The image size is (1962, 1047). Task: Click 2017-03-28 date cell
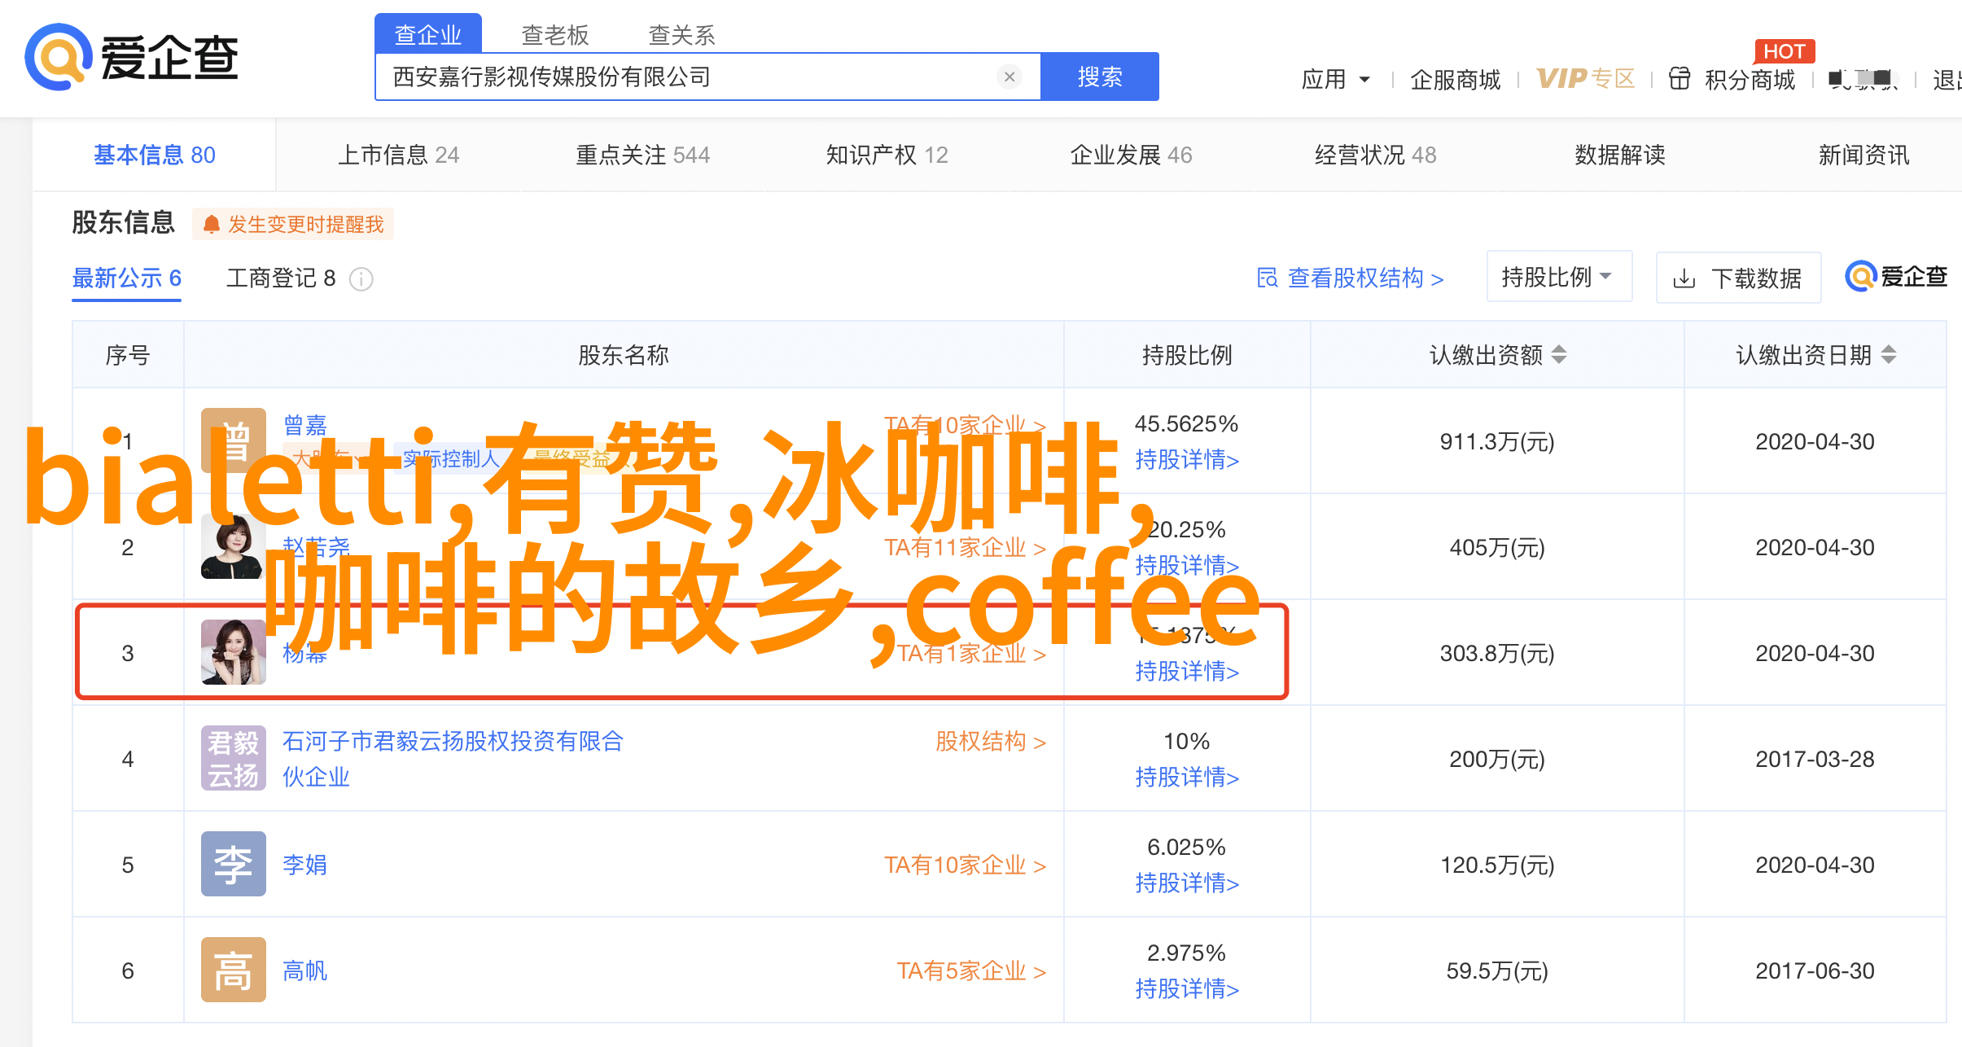tap(1815, 759)
